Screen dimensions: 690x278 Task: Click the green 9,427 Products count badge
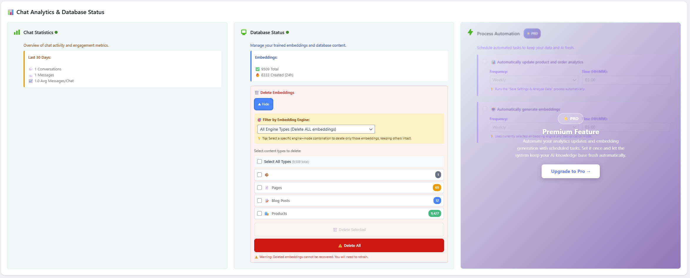coord(435,214)
